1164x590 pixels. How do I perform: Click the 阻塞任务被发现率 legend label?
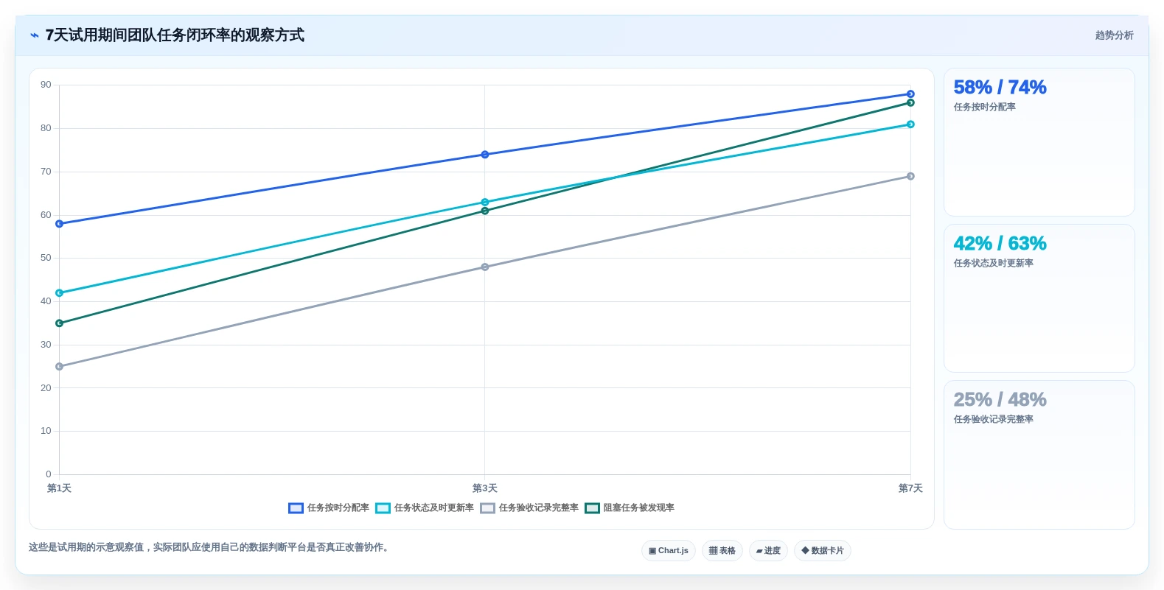[x=638, y=508]
